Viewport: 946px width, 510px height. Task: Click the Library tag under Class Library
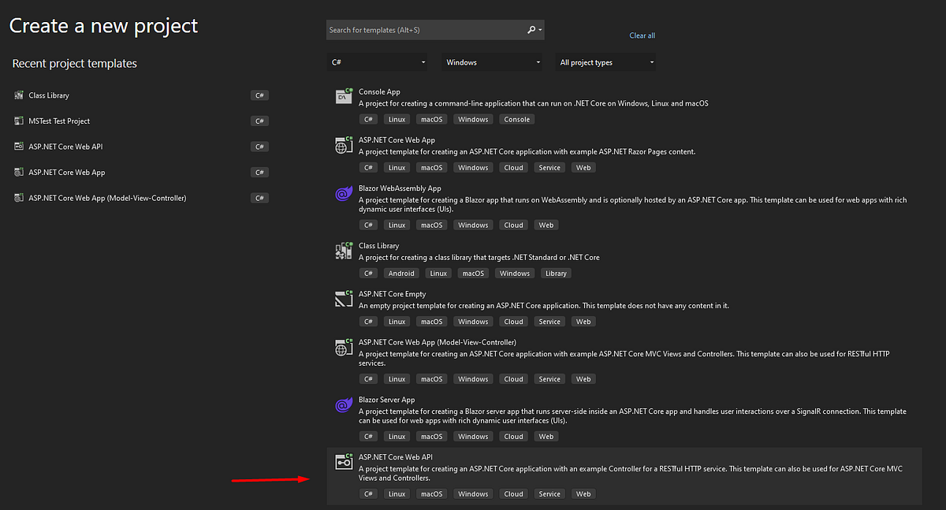click(556, 274)
